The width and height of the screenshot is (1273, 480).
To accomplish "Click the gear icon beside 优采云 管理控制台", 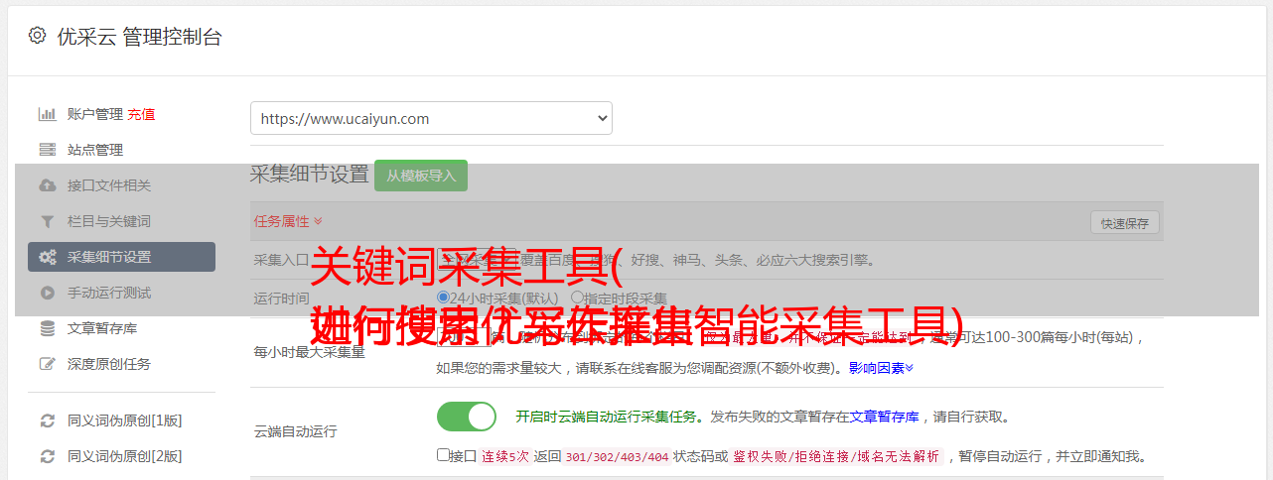I will (37, 36).
